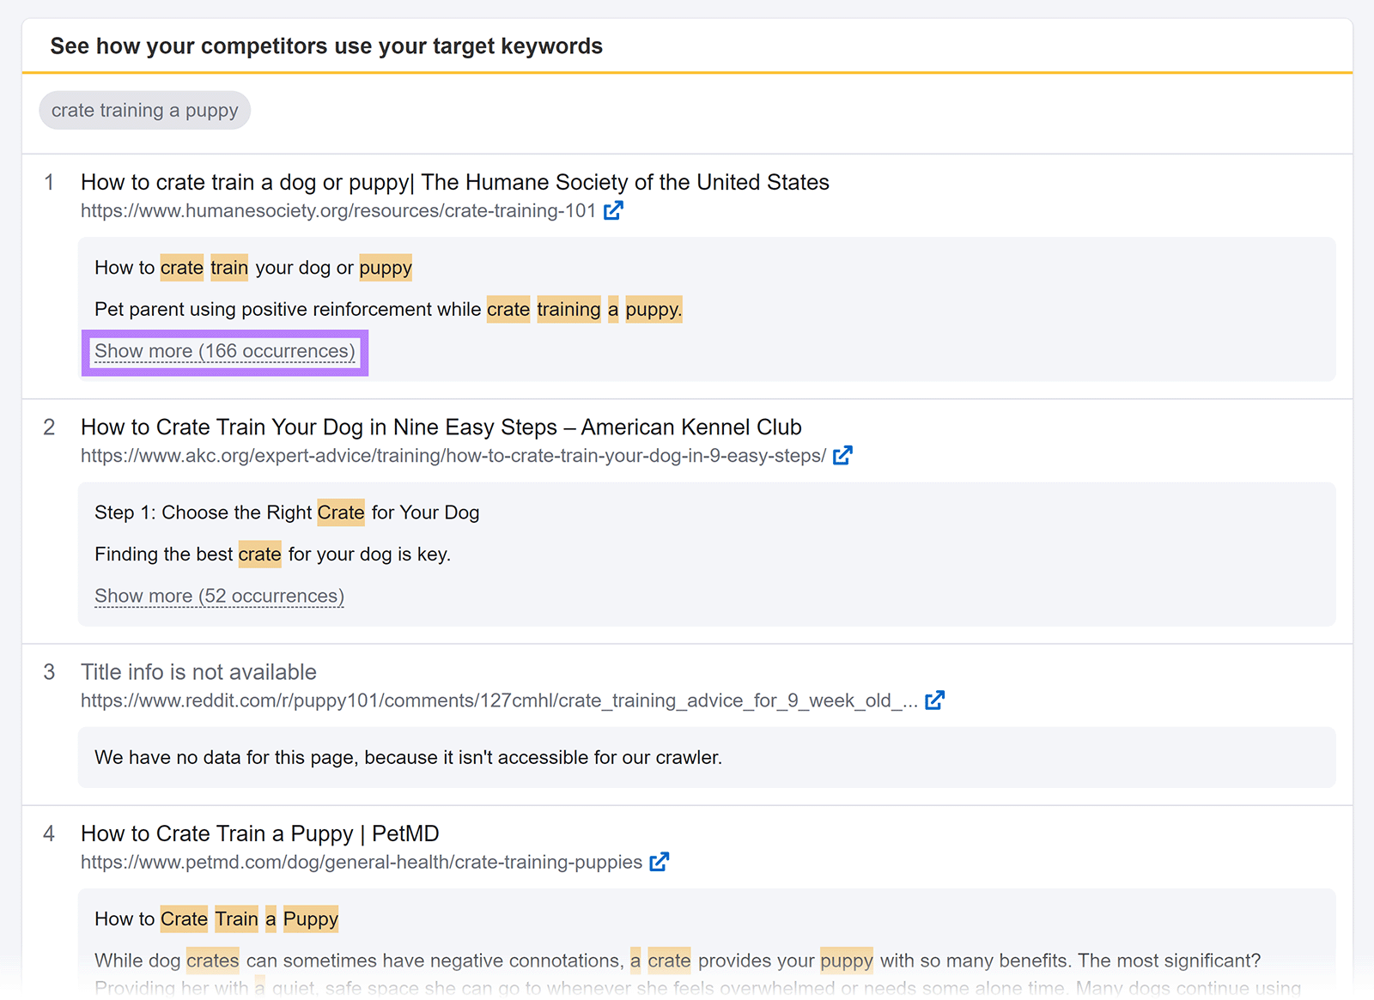Click title 'How to crate train a dog or puppy'
Viewport: 1374px width, 1000px height.
454,182
